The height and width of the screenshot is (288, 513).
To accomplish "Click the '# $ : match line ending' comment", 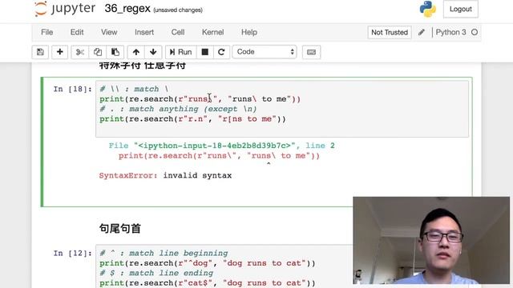I will coord(156,273).
